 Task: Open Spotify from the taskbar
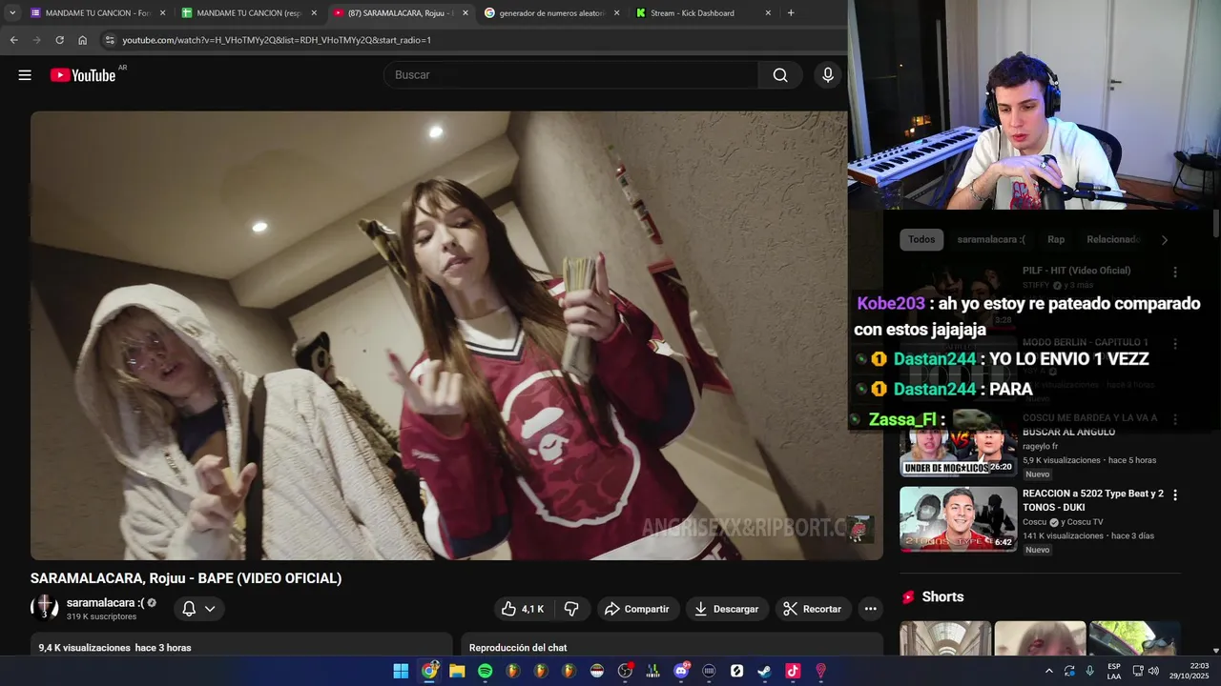pos(485,671)
